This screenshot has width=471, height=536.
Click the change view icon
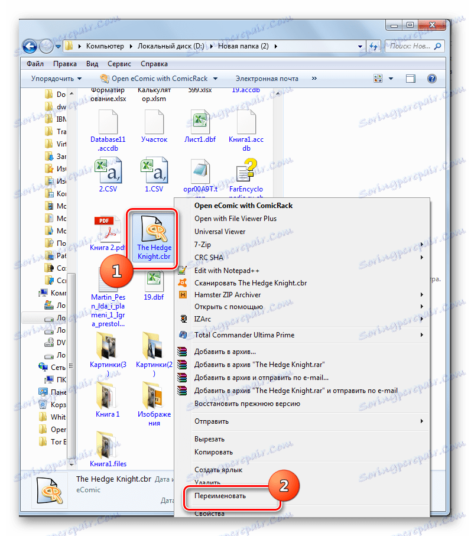378,79
